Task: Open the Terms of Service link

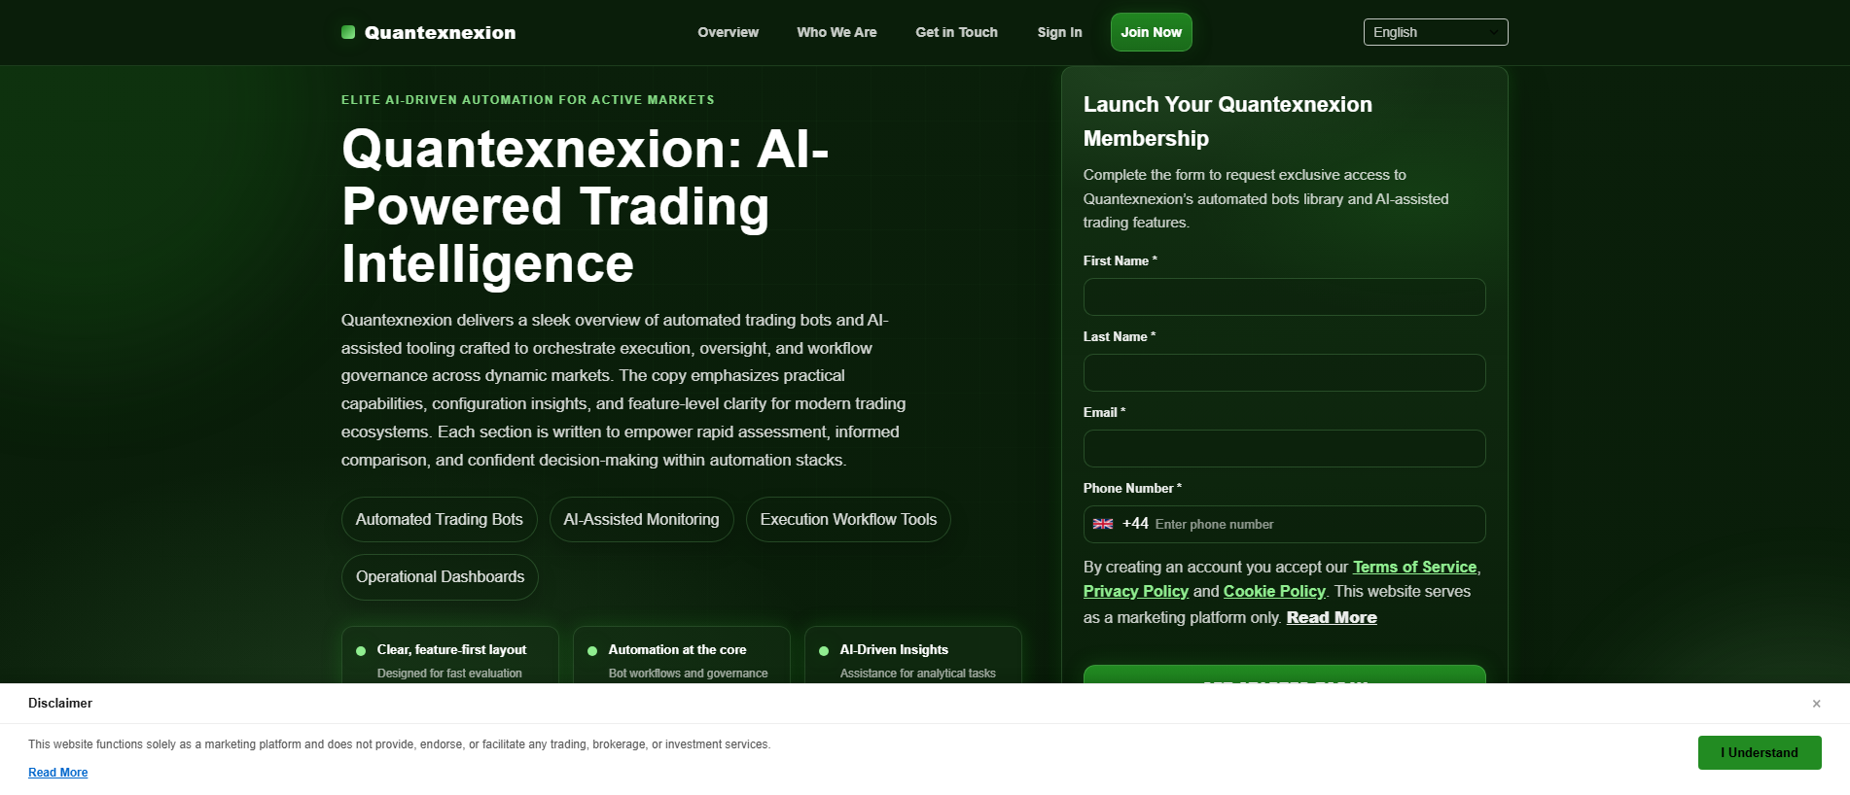Action: coord(1414,567)
